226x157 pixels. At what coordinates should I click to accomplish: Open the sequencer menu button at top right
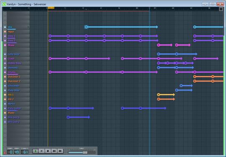pyautogui.click(x=221, y=9)
